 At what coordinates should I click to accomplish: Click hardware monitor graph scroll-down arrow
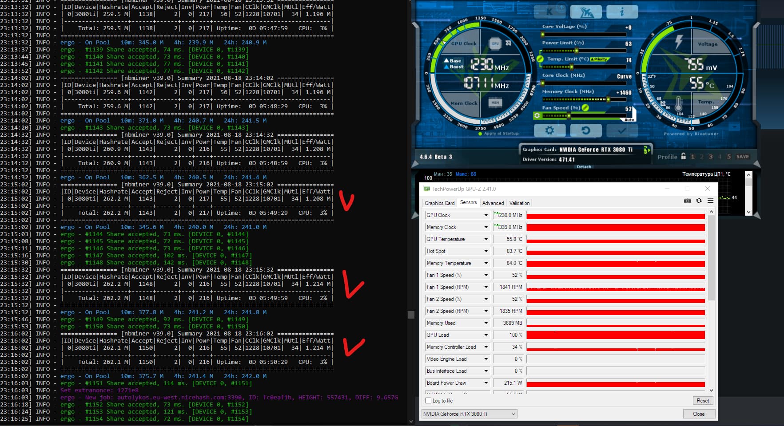pos(748,212)
